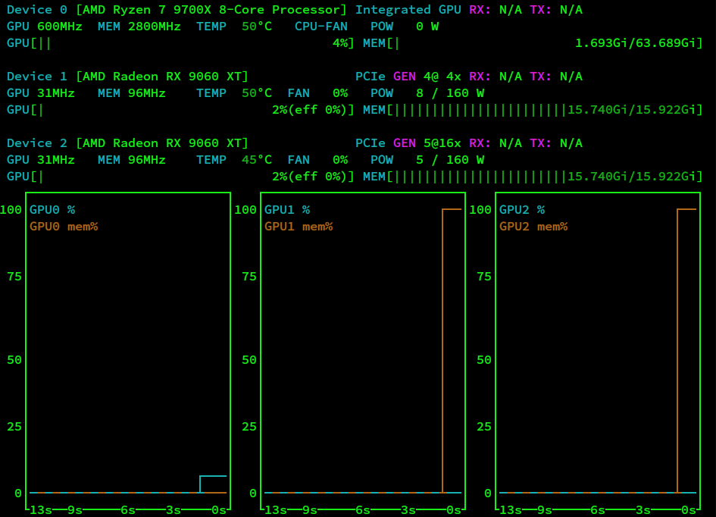Click Device 1 GPU bar '2%(eff 0%)'
Viewport: 716px width, 517px height.
[x=180, y=110]
